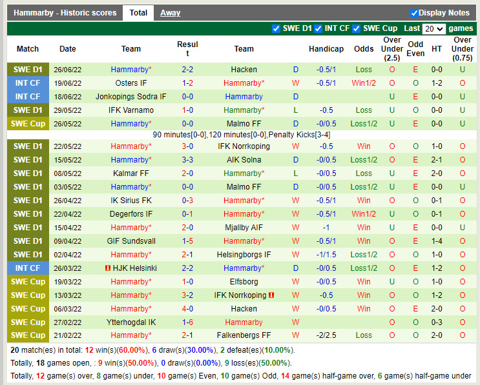Select Falkenbergs FF team name
This screenshot has width=480, height=385.
(244, 335)
